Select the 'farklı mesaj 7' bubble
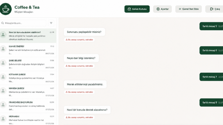 click(211, 77)
